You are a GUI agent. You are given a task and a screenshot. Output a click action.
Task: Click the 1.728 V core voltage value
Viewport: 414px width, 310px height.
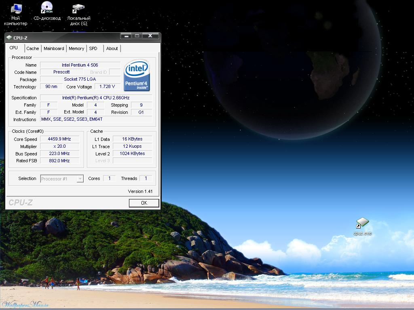pyautogui.click(x=107, y=86)
